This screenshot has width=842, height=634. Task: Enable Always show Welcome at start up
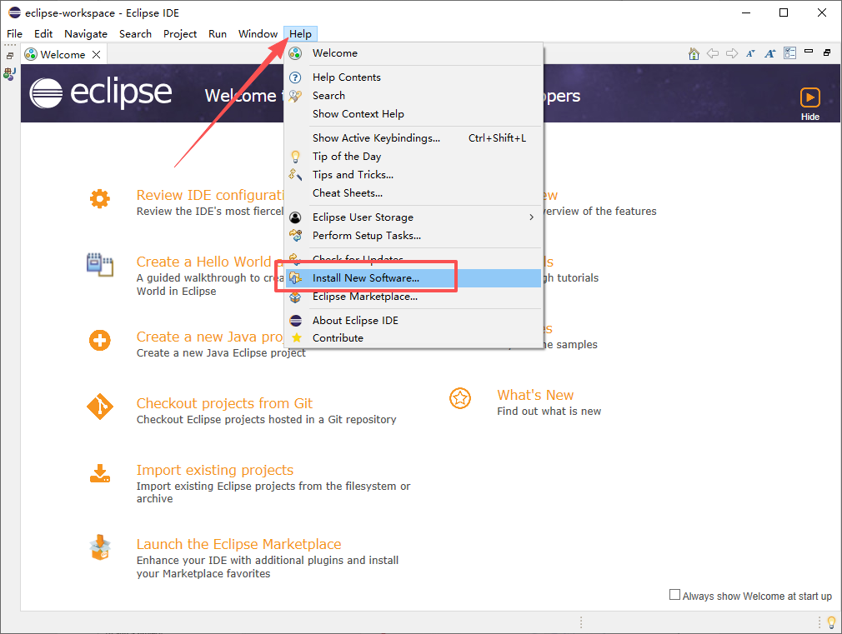click(x=674, y=595)
